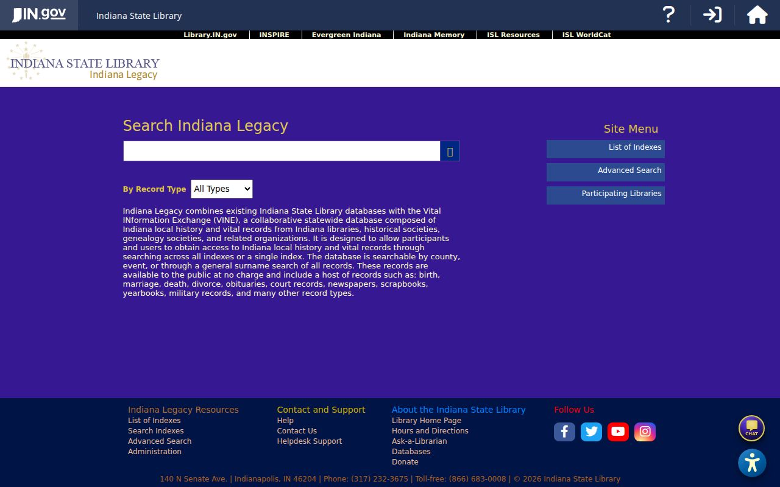Open Indiana Memory in the top nav
This screenshot has height=487, width=780.
click(434, 35)
